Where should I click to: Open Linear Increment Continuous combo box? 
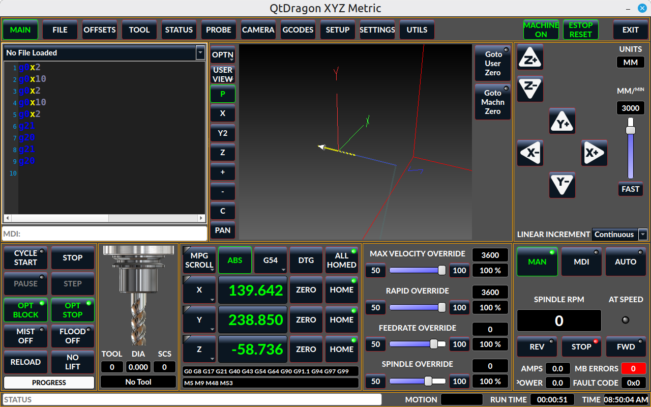coord(619,234)
